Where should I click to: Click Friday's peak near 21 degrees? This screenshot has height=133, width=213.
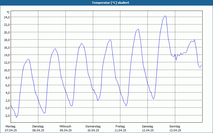(138, 29)
